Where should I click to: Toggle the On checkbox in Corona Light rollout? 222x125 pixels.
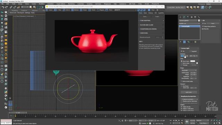[182, 51]
